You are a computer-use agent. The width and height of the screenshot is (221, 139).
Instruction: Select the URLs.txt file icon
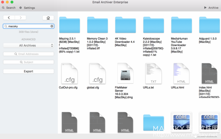point(154,73)
